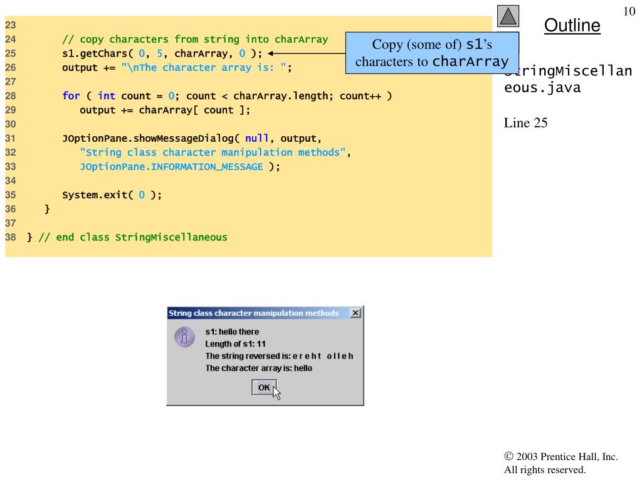Click the 'eous.java' filename text
The width and height of the screenshot is (642, 482).
click(542, 88)
